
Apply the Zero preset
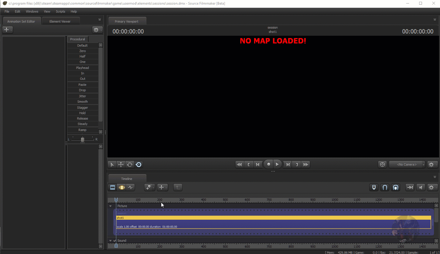[x=82, y=51]
